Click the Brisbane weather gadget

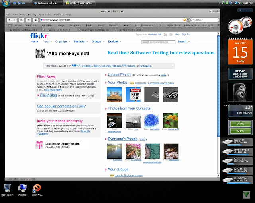tap(240, 111)
